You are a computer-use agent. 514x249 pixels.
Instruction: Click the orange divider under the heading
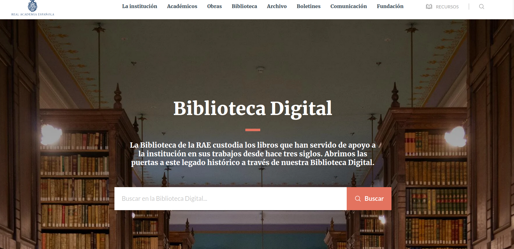click(x=253, y=130)
